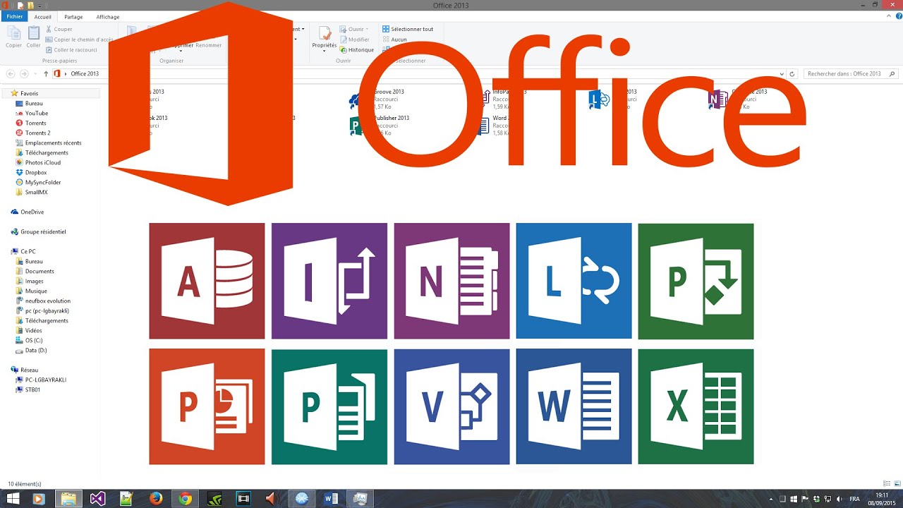Open the Windows Start button

[13, 499]
